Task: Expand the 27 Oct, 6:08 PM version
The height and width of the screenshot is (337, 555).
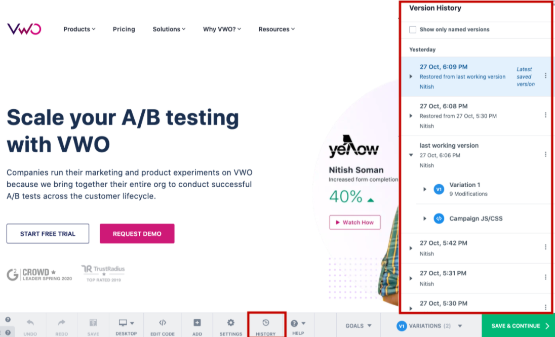Action: pos(411,116)
